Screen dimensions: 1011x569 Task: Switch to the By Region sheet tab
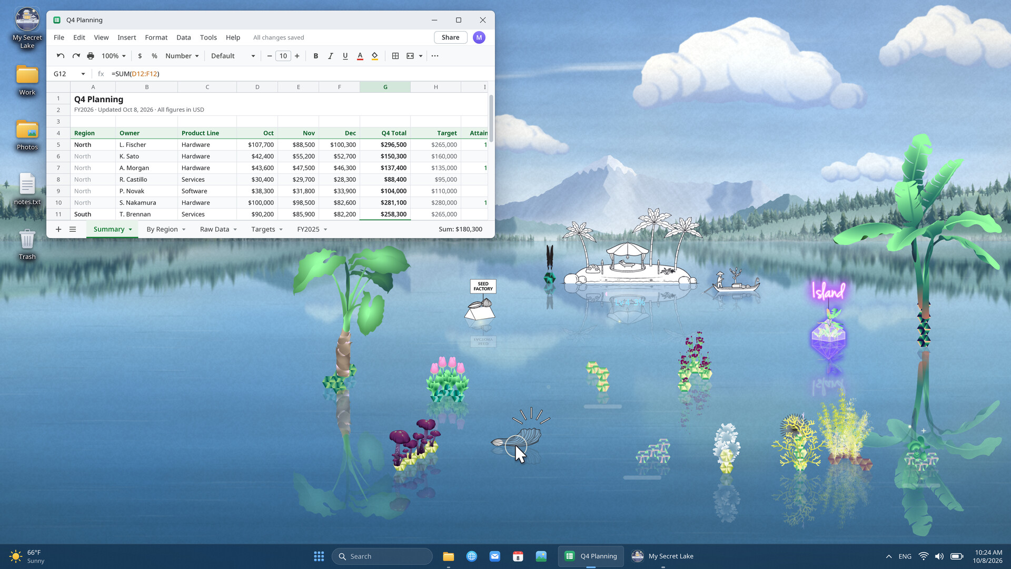[x=162, y=229]
